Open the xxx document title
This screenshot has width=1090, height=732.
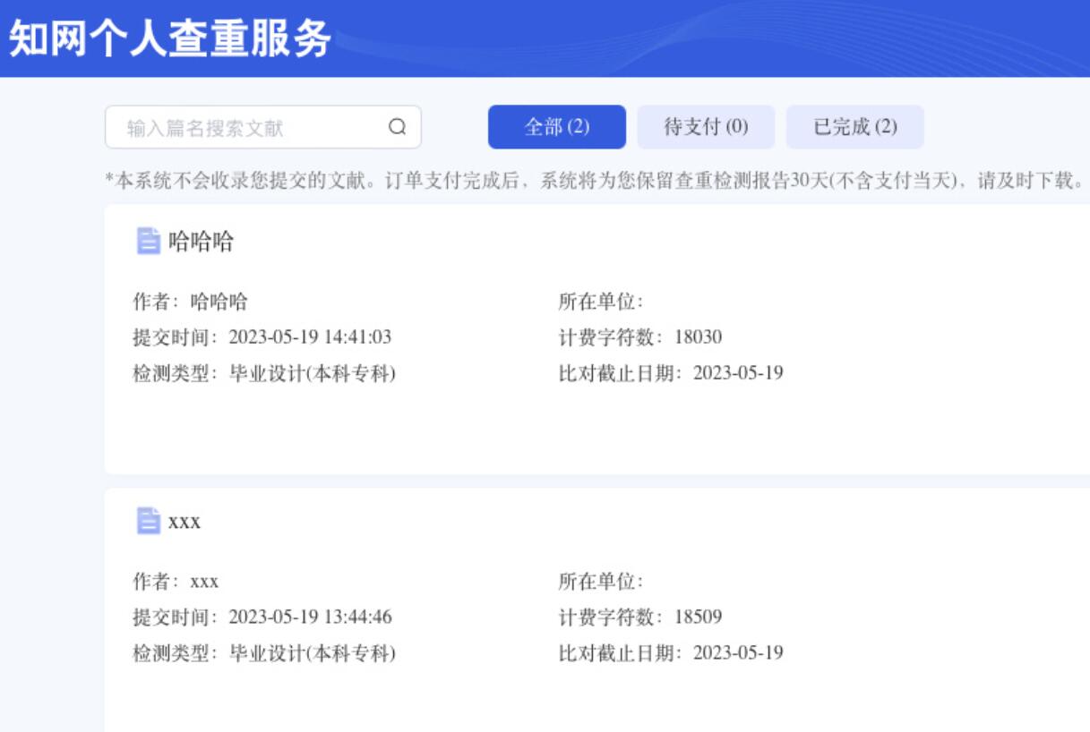click(x=185, y=522)
